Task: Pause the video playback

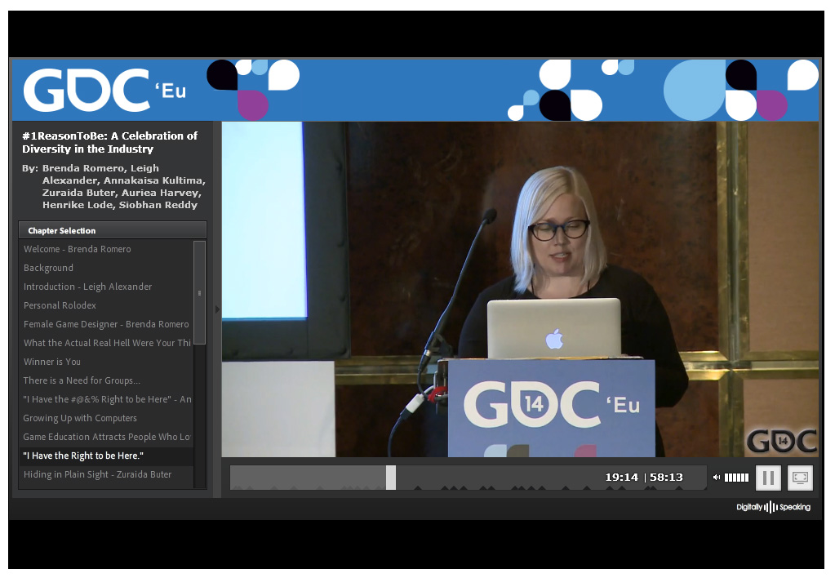Action: coord(768,478)
